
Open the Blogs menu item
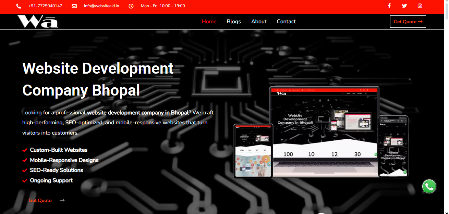[x=234, y=22]
